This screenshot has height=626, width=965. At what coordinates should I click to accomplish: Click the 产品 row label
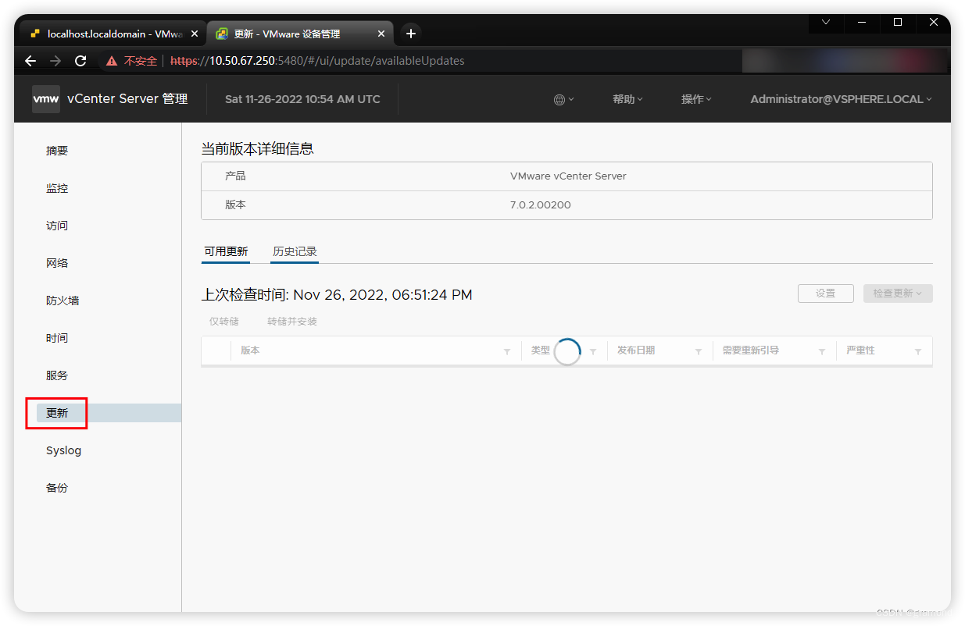[x=235, y=176]
